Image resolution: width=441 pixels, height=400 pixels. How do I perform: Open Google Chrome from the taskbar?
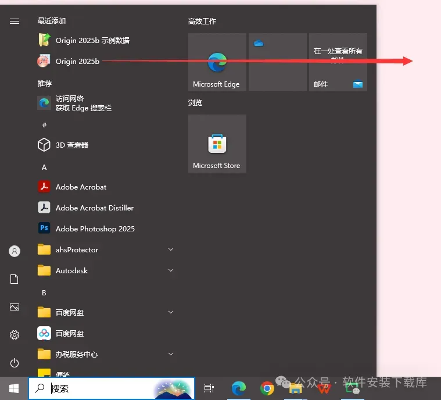[267, 388]
